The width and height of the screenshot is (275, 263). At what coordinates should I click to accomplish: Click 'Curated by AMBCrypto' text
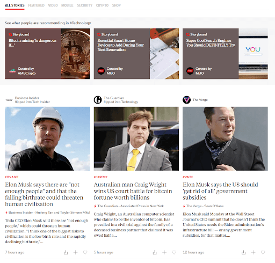pyautogui.click(x=26, y=71)
